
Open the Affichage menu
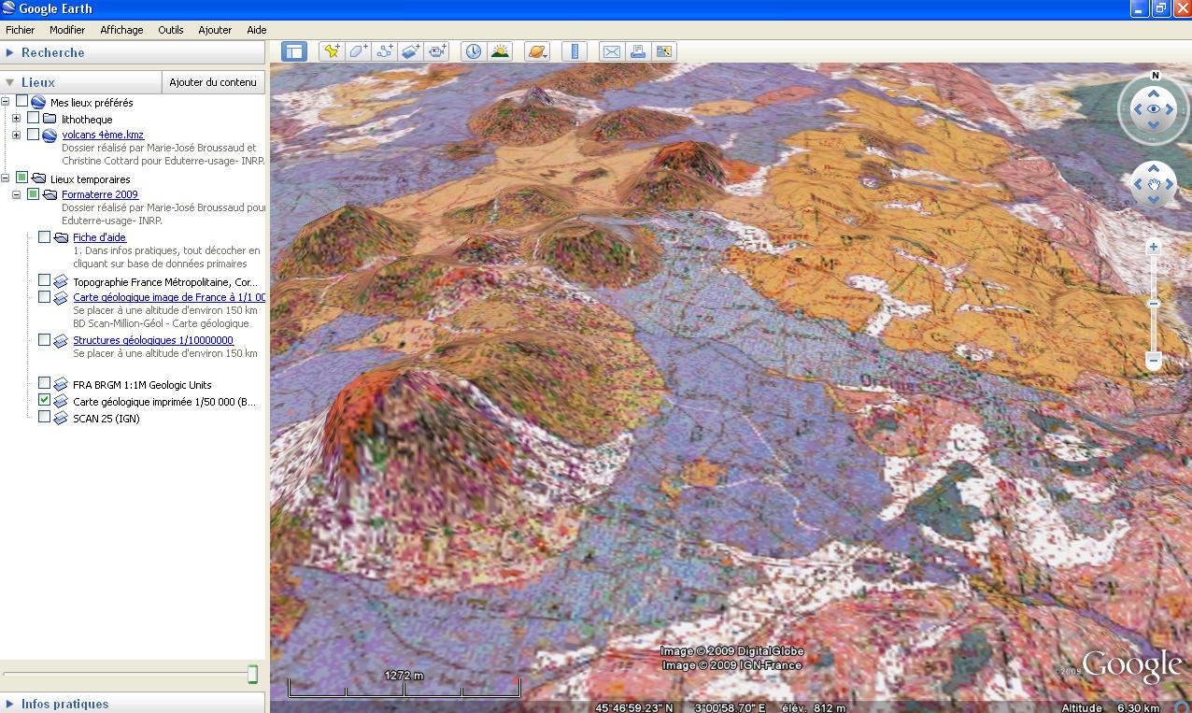(121, 30)
